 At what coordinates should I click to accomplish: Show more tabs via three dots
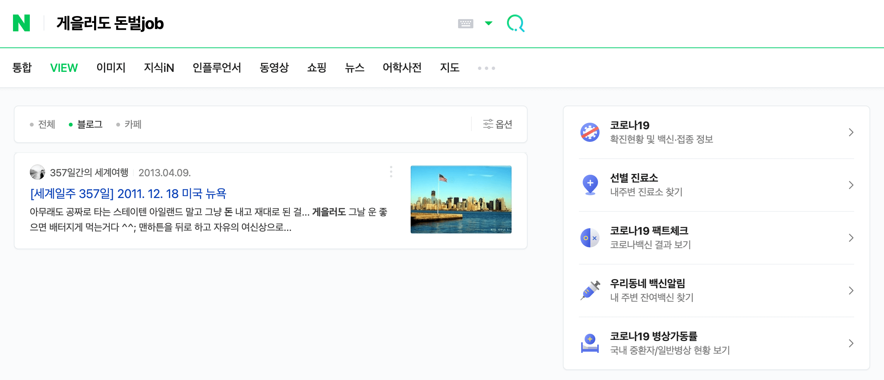point(486,68)
